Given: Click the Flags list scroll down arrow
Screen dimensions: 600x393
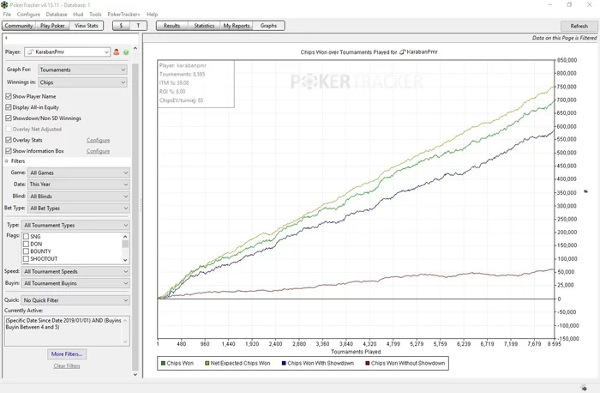Looking at the screenshot, I should [x=125, y=260].
